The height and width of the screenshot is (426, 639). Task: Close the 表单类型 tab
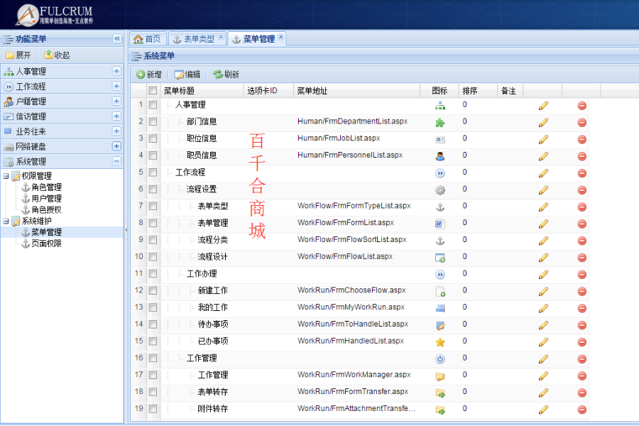pyautogui.click(x=221, y=37)
